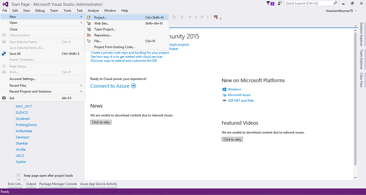Click the Microsoft Azure cloud icon
This screenshot has height=195, width=366.
(x=224, y=95)
